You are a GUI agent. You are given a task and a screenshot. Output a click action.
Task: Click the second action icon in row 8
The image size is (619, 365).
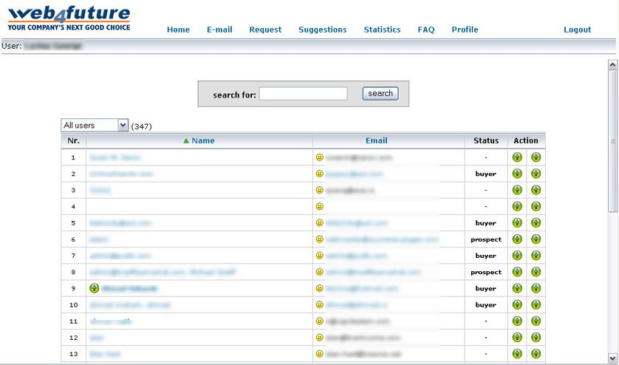click(536, 272)
